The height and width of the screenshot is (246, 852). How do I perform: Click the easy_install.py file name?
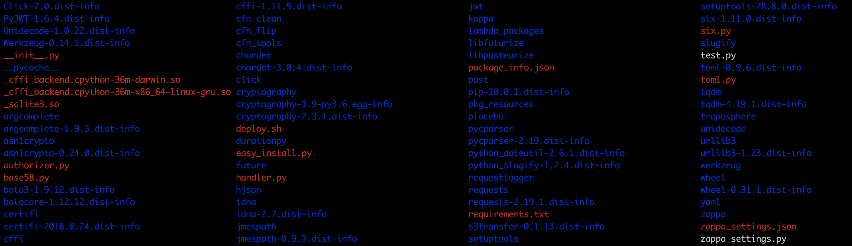pyautogui.click(x=274, y=153)
